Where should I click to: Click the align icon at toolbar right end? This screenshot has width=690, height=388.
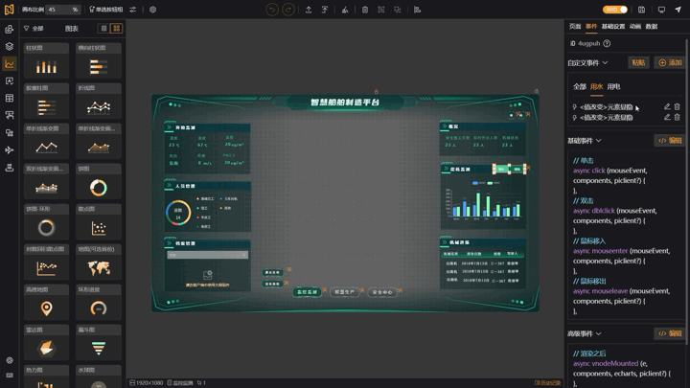click(417, 10)
